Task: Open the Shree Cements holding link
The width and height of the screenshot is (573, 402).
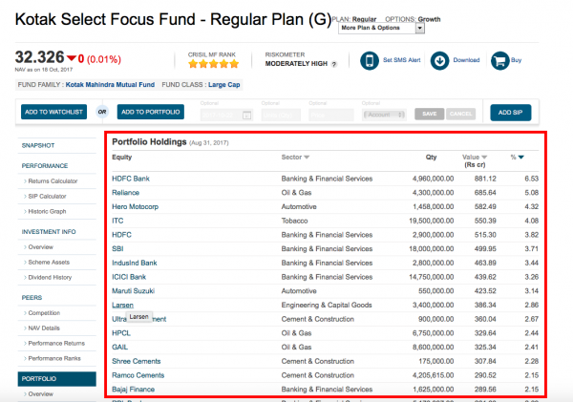Action: [136, 362]
